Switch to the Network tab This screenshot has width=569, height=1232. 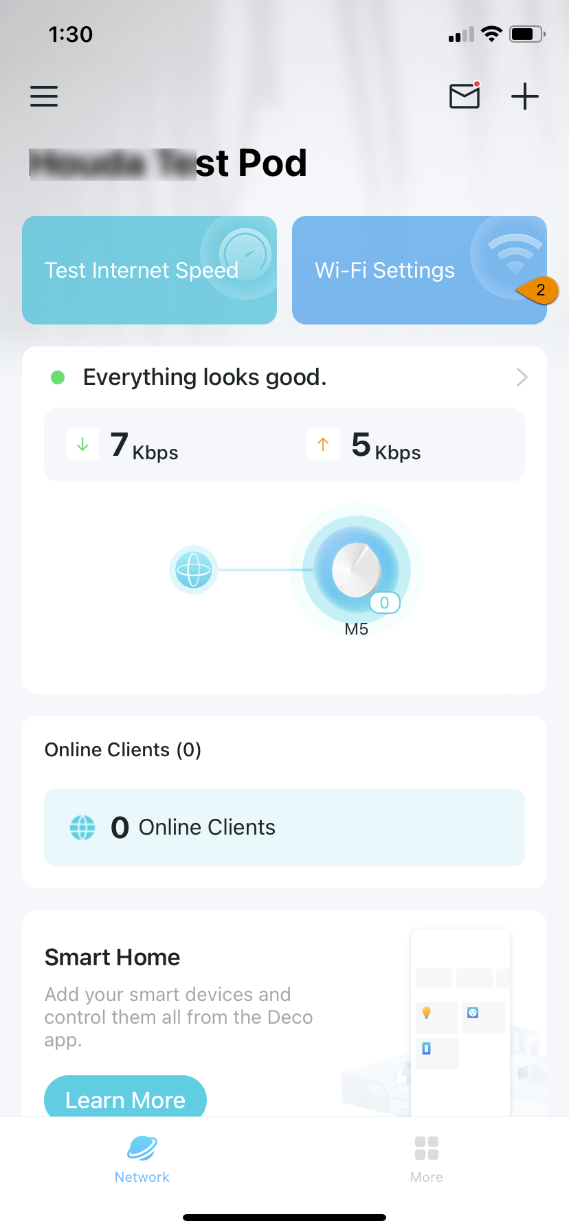[142, 1159]
